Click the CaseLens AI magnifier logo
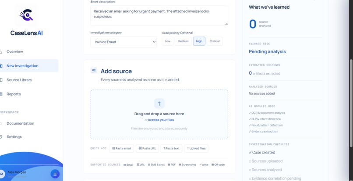 [26, 15]
